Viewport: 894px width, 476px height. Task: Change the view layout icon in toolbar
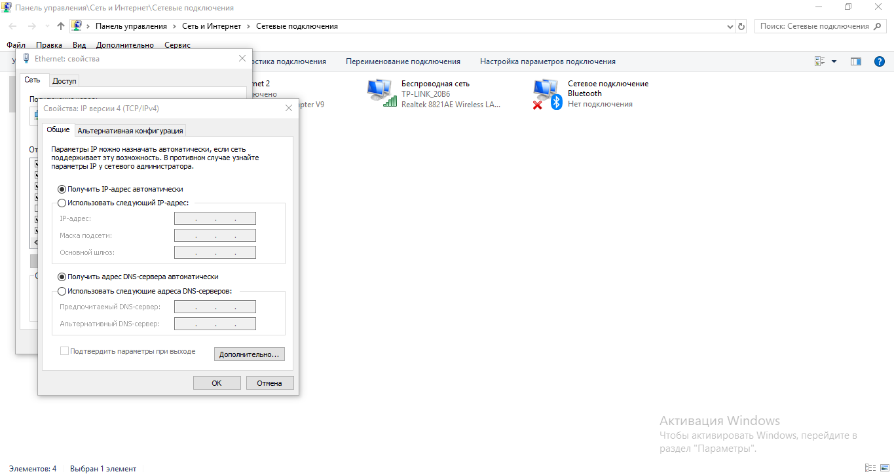tap(819, 61)
